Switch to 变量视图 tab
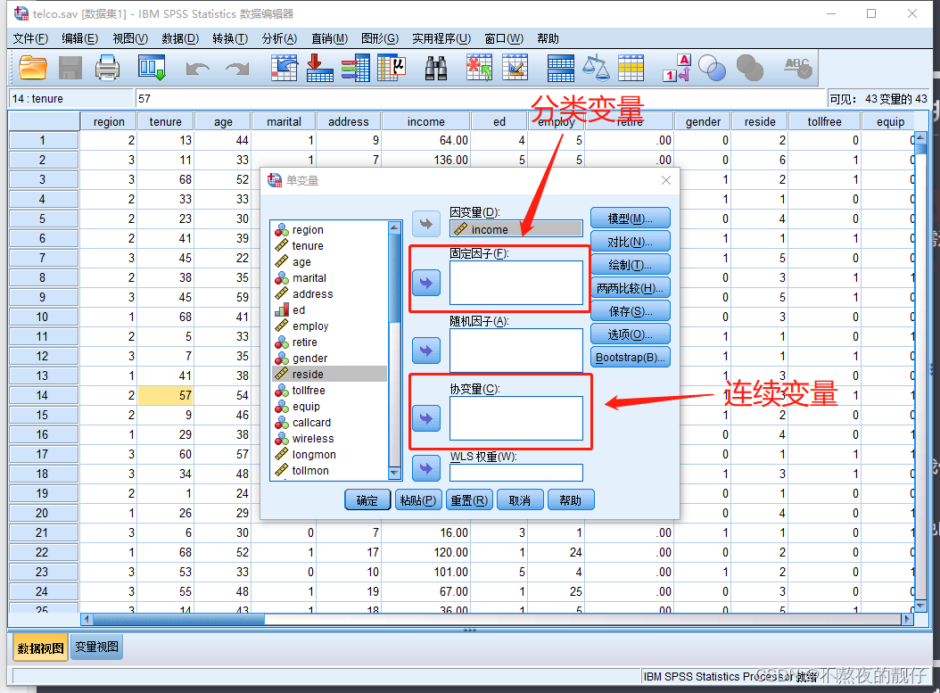Screen dimensions: 940x693 pyautogui.click(x=96, y=648)
